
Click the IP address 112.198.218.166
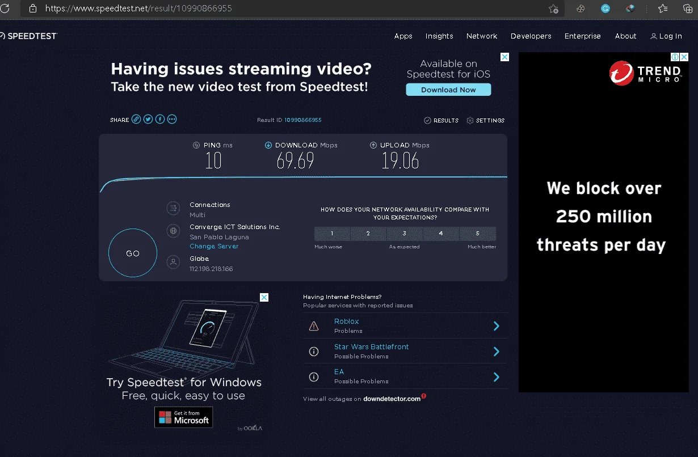point(211,269)
